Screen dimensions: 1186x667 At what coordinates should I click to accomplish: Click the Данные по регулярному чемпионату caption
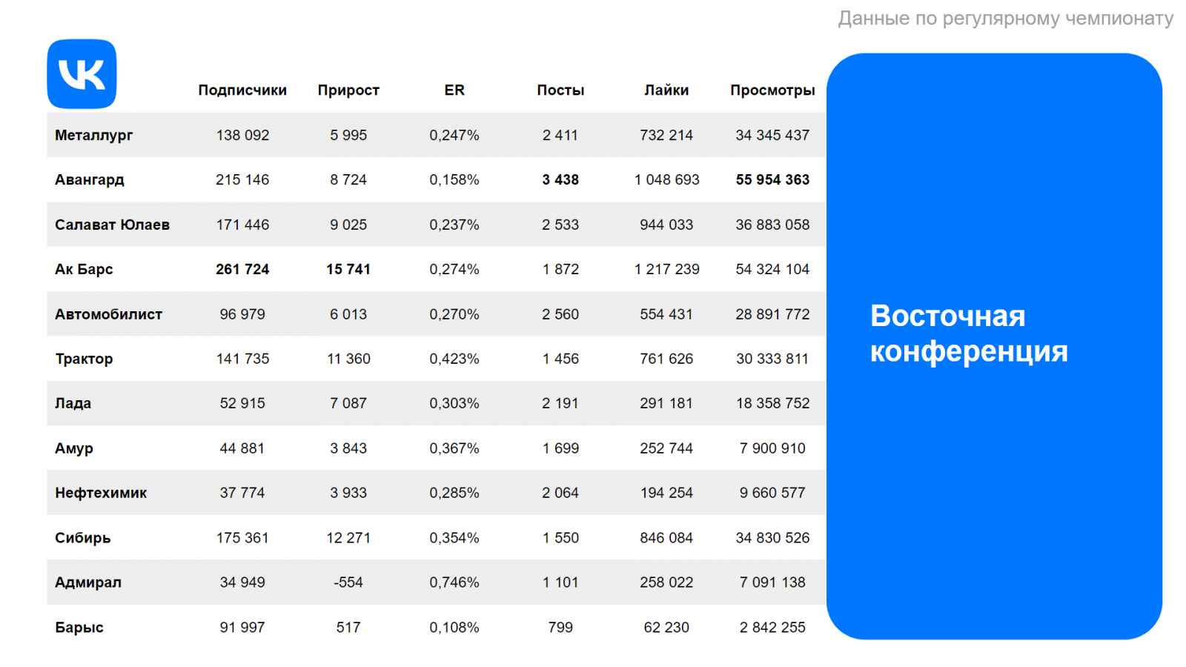(1006, 19)
